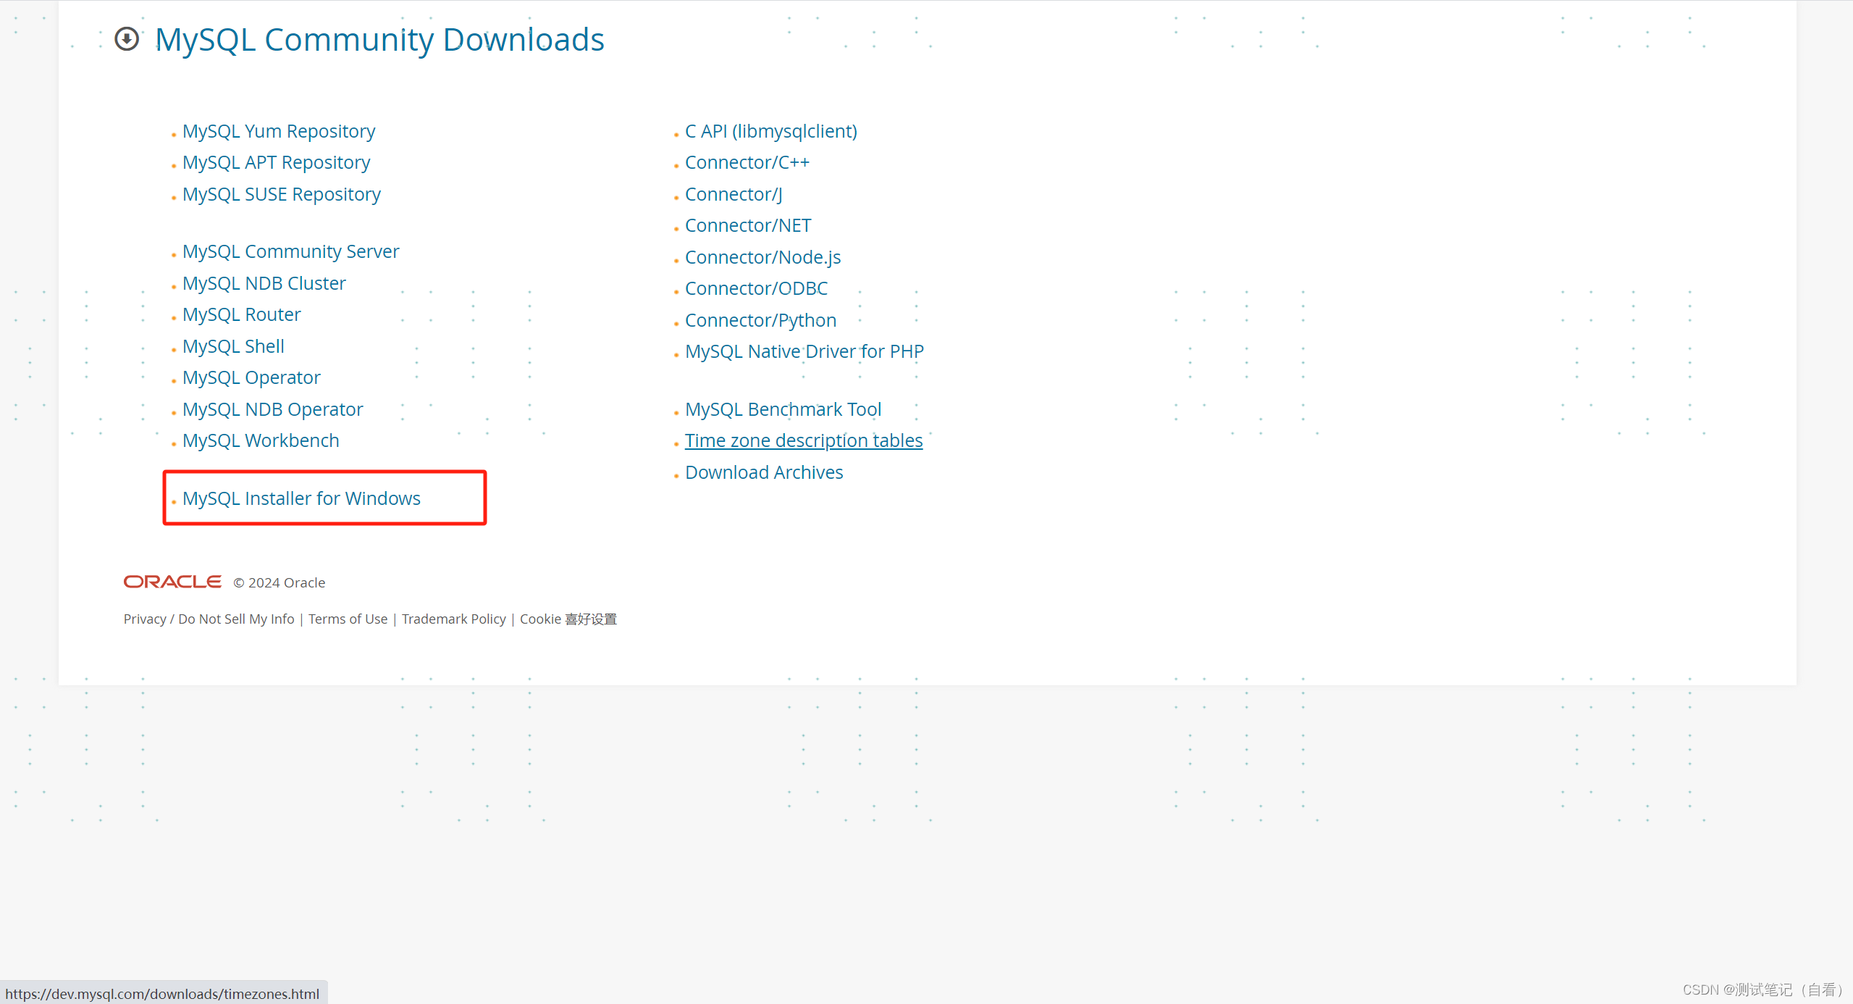This screenshot has width=1853, height=1004.
Task: Open MySQL Installer for Windows
Action: click(301, 497)
